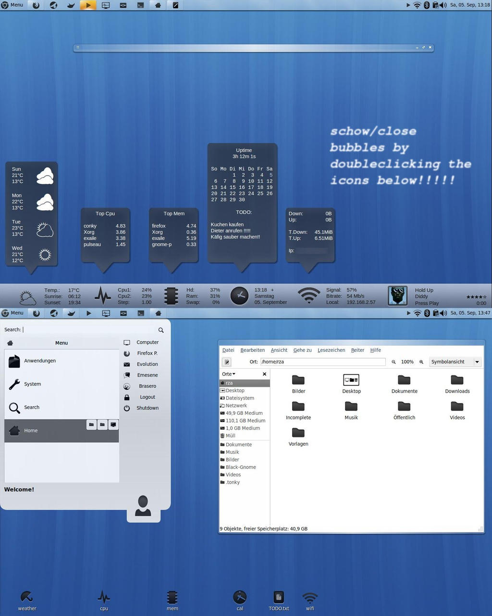The image size is (492, 616).
Task: Launch Evolution mail from the menu panel
Action: tap(147, 364)
